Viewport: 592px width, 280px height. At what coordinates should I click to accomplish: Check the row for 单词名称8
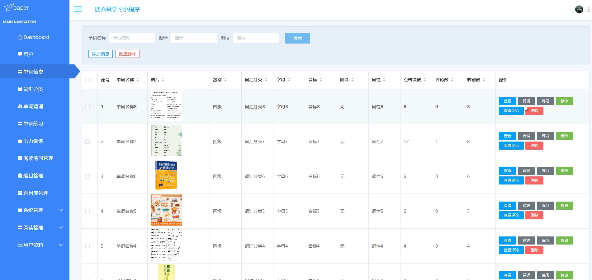coord(88,107)
